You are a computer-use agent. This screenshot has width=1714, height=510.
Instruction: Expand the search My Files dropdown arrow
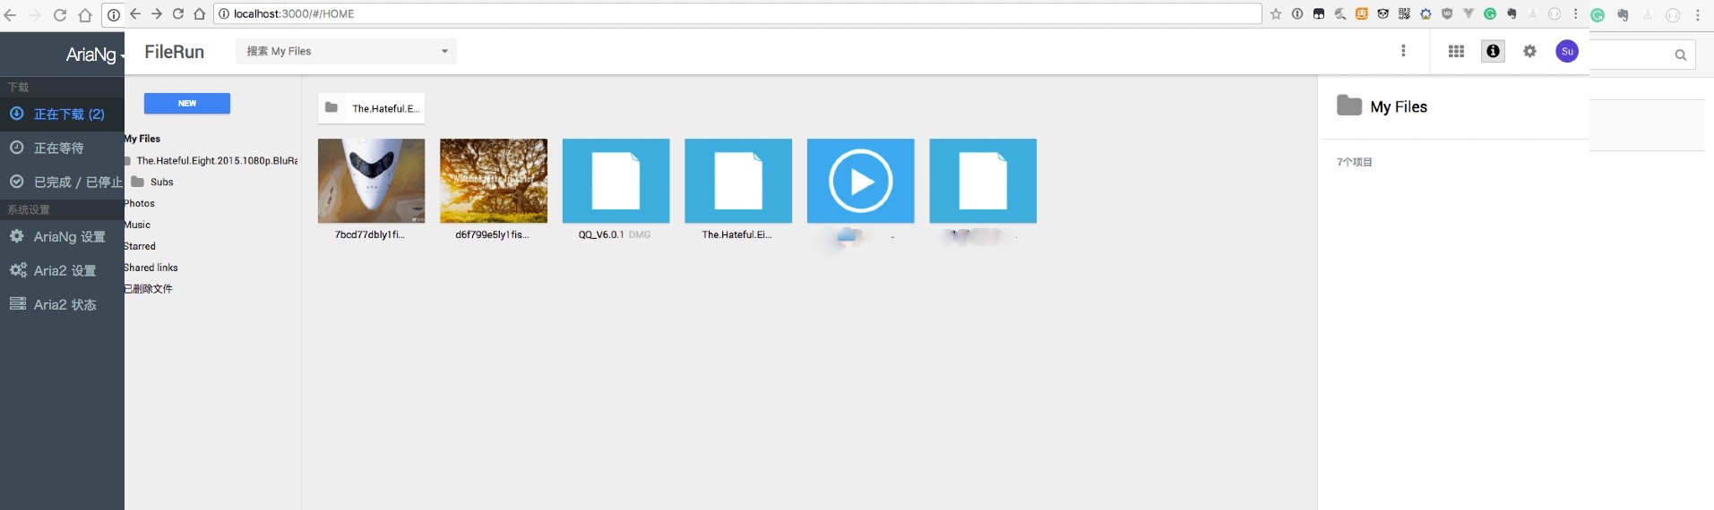(x=444, y=51)
